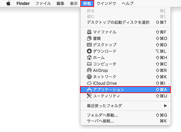Open the ヘルプ menu

(x=128, y=3)
